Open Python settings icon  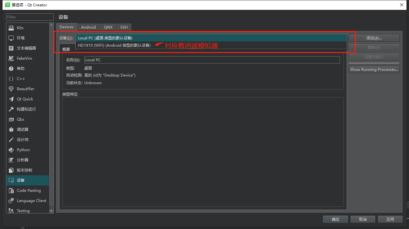(x=11, y=150)
